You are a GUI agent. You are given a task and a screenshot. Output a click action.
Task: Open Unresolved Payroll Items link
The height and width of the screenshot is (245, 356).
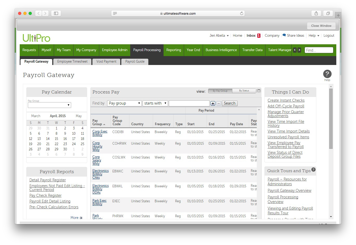pyautogui.click(x=288, y=137)
